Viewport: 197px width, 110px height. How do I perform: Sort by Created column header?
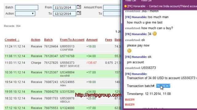(12, 40)
